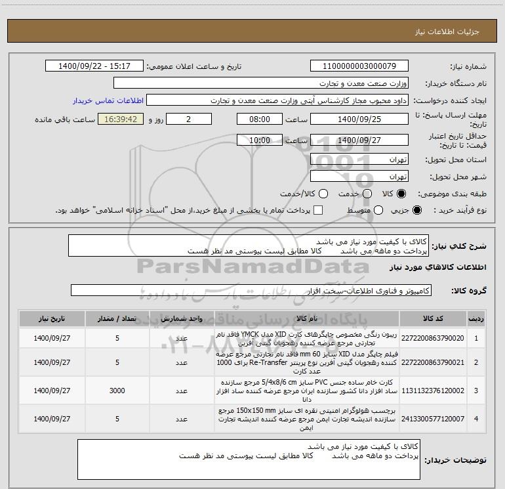Click the deadline time field 08:00
Image resolution: width=505 pixels, height=489 pixels.
click(x=260, y=119)
